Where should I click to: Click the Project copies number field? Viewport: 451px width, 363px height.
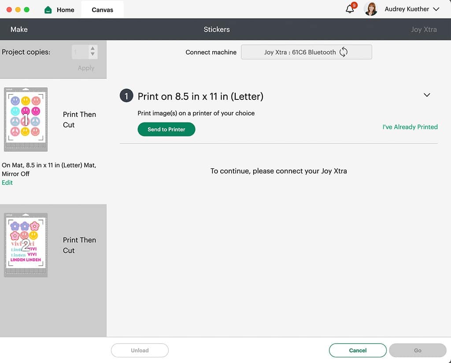pyautogui.click(x=81, y=52)
